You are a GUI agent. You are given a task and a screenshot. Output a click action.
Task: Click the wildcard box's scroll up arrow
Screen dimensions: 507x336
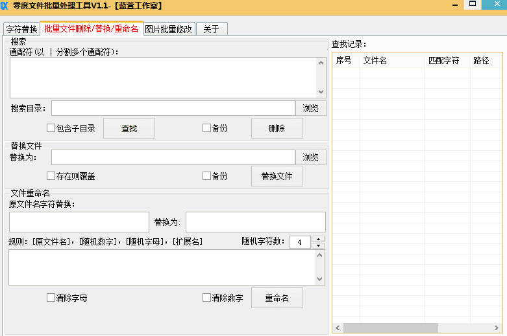tap(321, 63)
